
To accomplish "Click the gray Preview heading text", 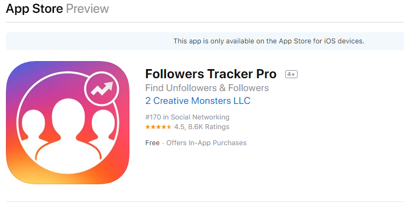I will pos(88,9).
